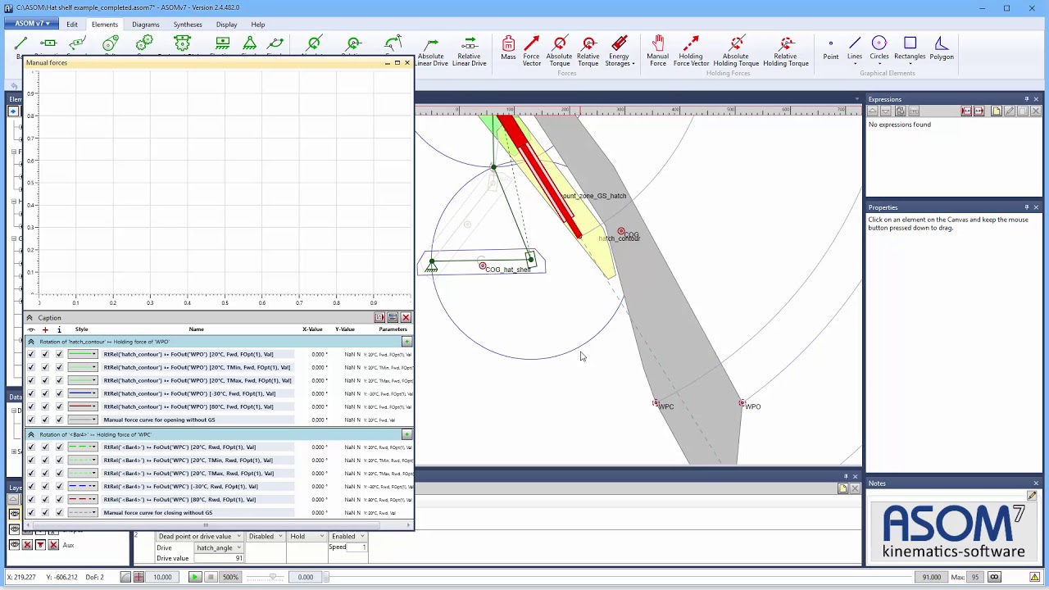Toggle first checkbox of hatch_contour TMin Fwd curve
This screenshot has height=590, width=1049.
31,367
